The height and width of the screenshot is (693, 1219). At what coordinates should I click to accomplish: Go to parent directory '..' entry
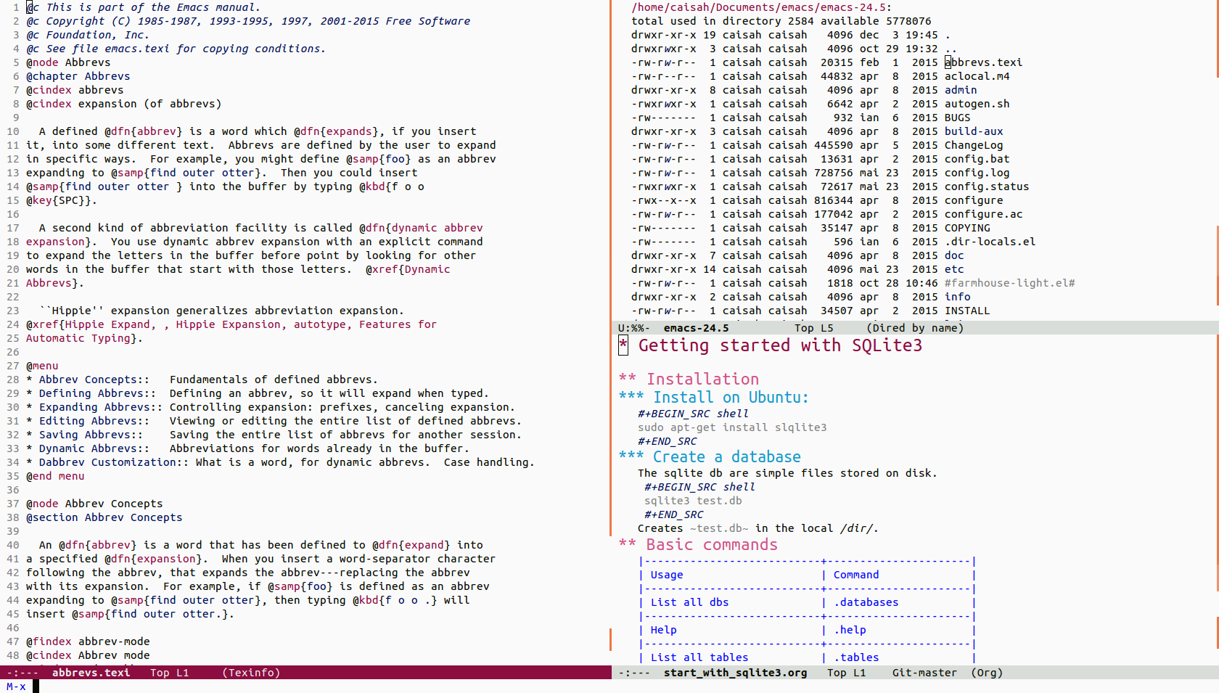click(951, 49)
